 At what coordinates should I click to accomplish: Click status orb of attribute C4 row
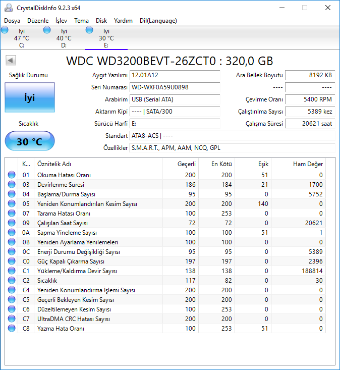point(12,290)
